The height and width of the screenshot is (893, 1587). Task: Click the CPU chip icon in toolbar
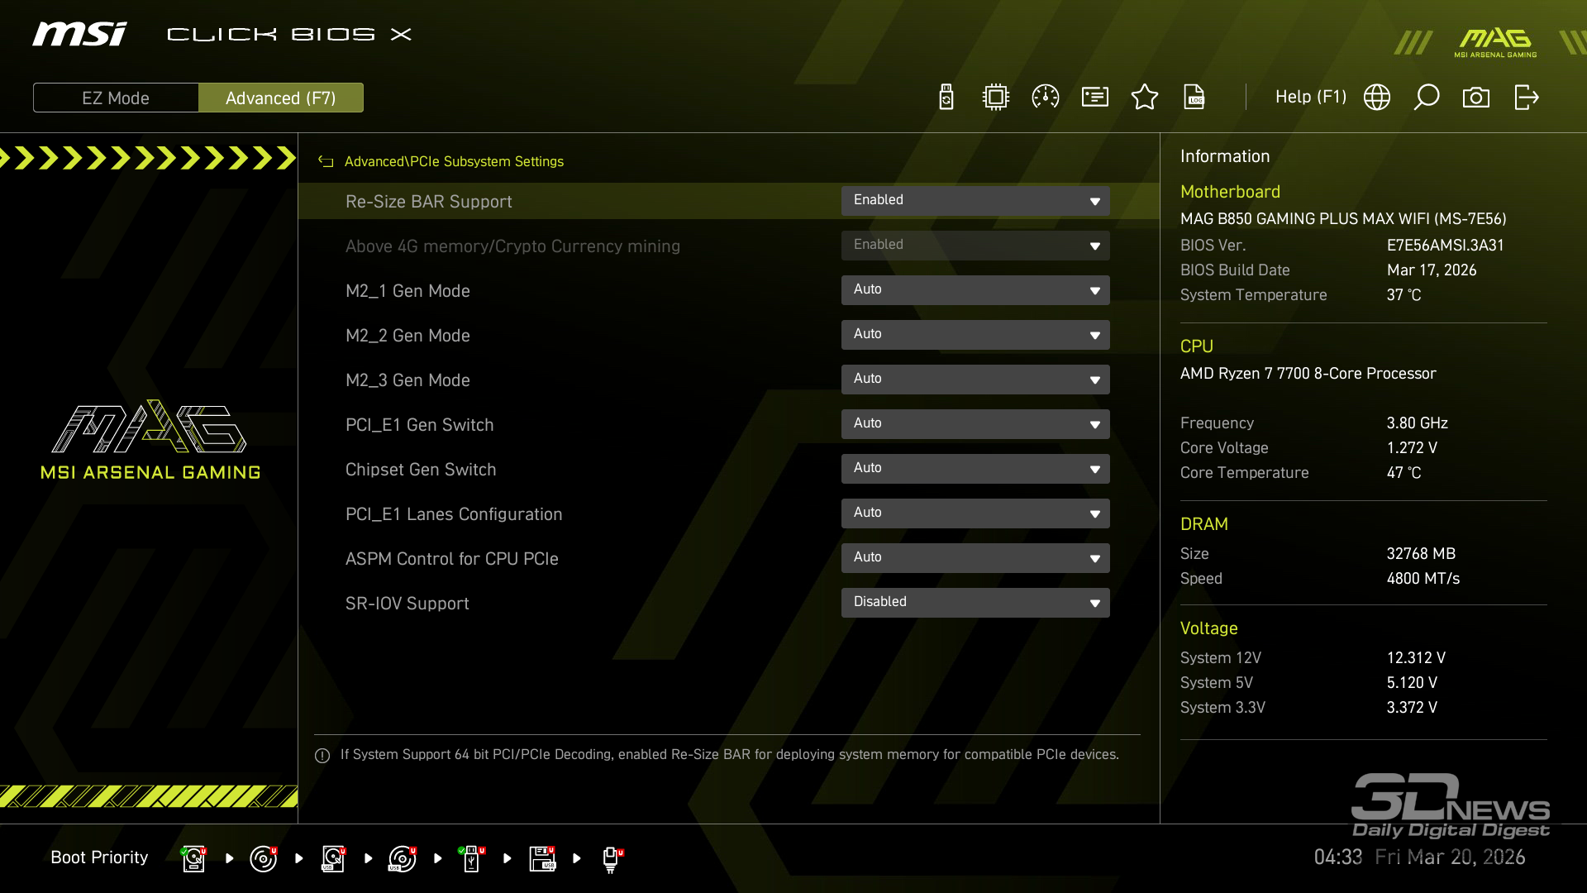click(x=996, y=98)
